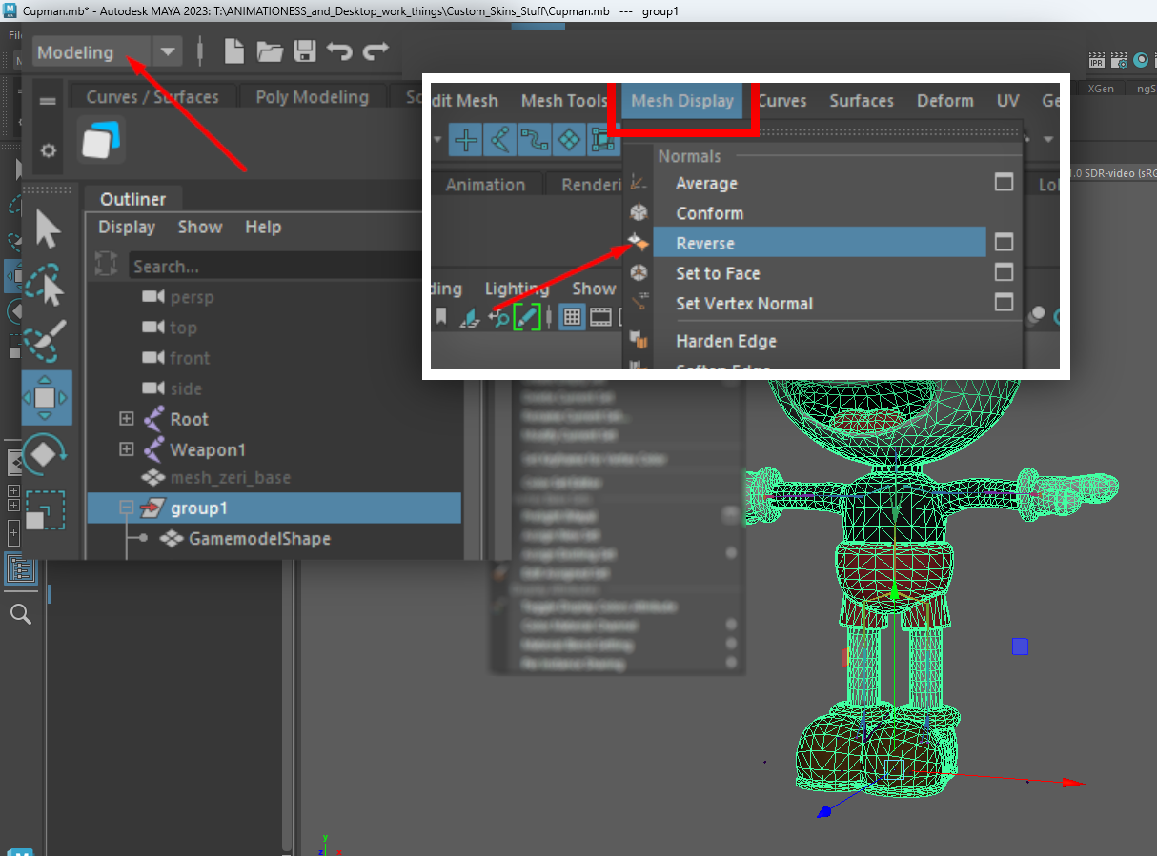
Task: Select the side camera in Outliner
Action: tap(186, 388)
